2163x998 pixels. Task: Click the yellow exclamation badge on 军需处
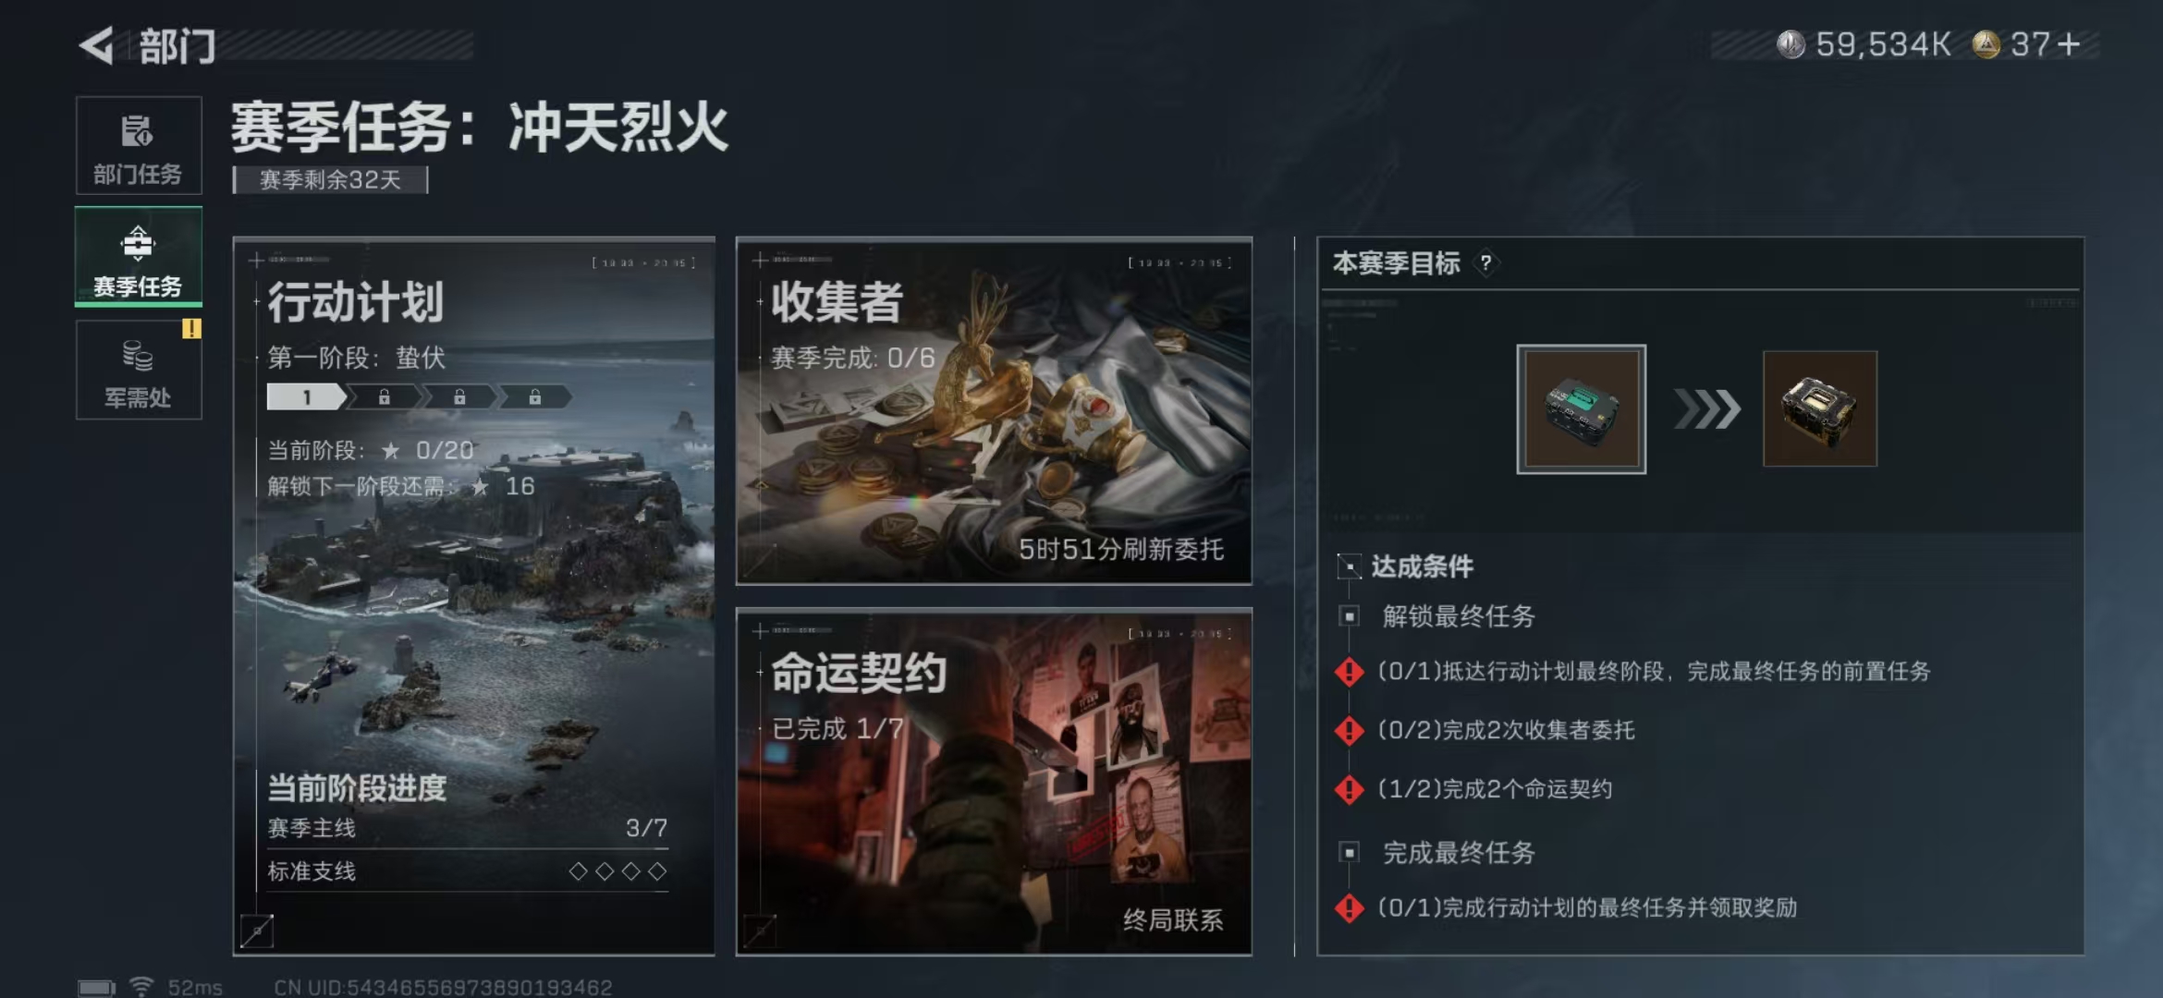coord(191,328)
